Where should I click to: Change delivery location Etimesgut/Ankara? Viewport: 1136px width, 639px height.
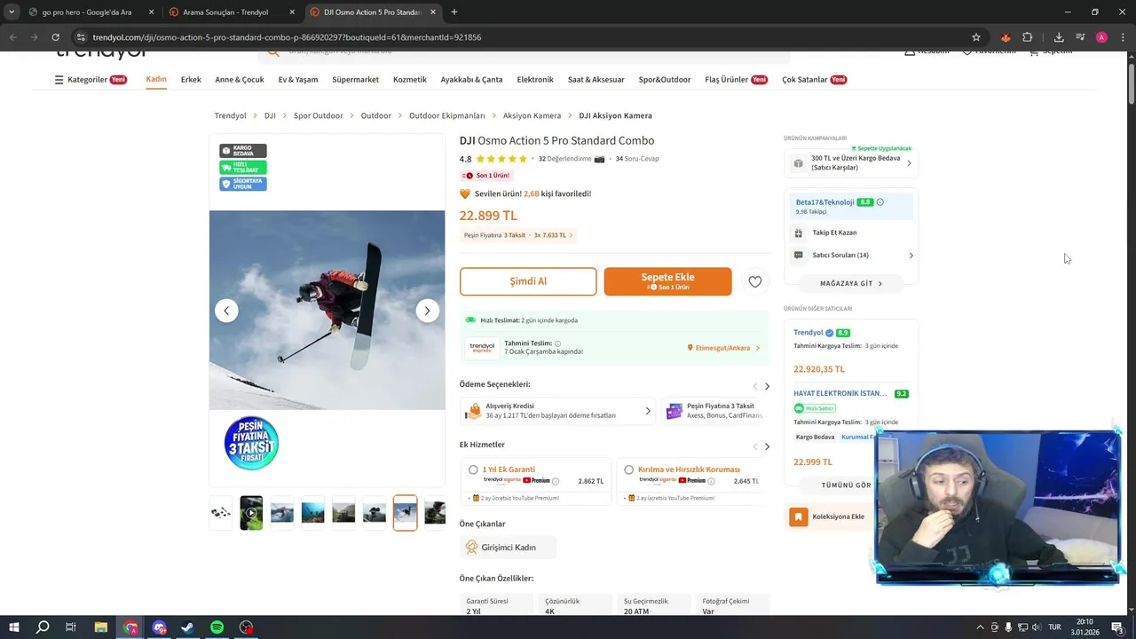723,348
